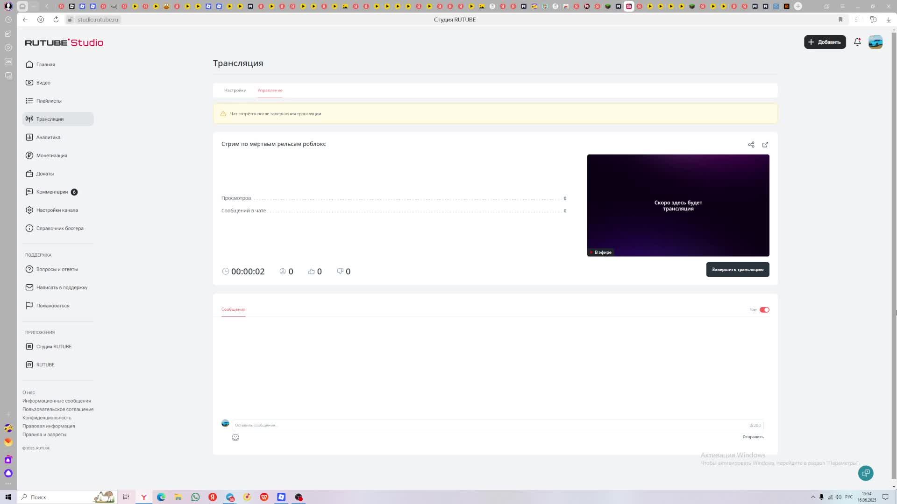The image size is (897, 504).
Task: Click the Добавить button
Action: pos(825,42)
